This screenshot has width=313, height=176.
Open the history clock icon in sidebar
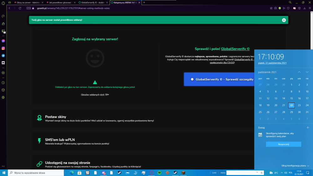(x=3, y=83)
